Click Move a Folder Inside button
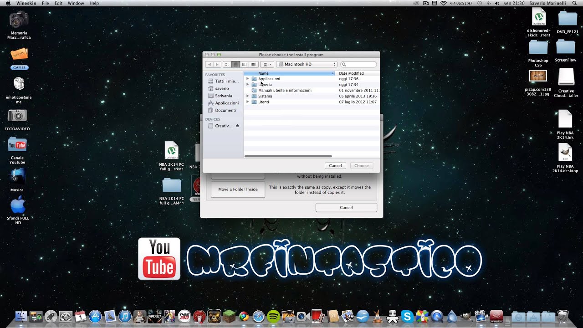This screenshot has width=583, height=328. pyautogui.click(x=238, y=190)
